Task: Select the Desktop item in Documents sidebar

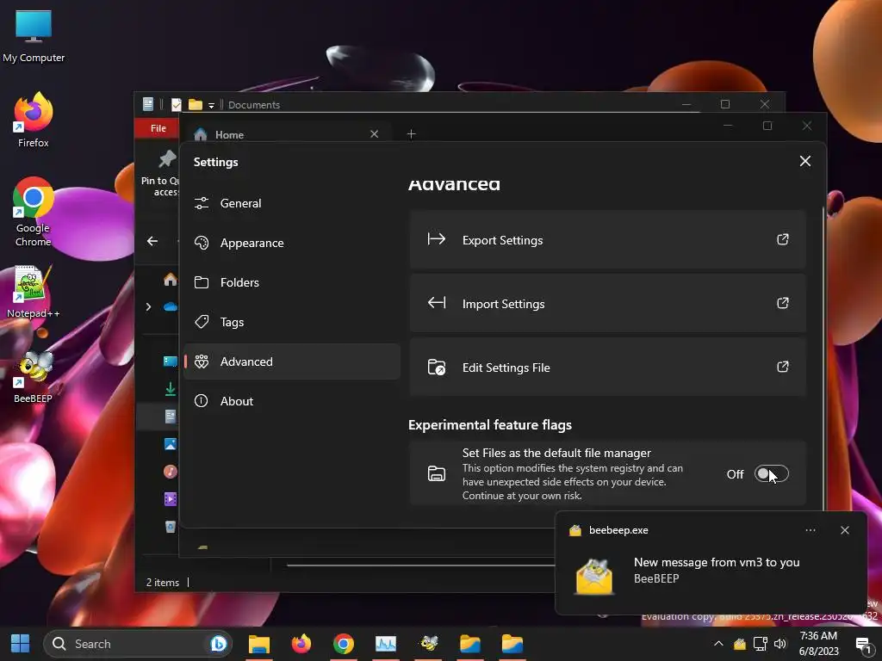Action: (x=170, y=361)
